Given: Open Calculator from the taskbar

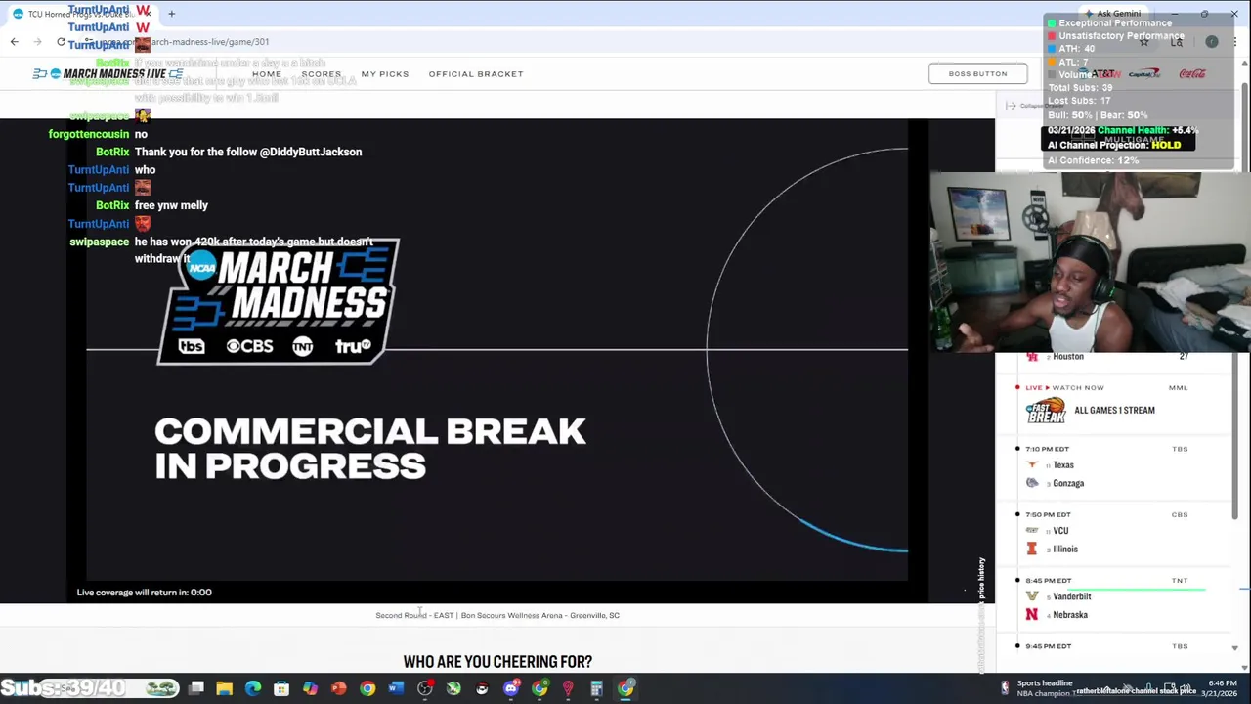Looking at the screenshot, I should point(596,688).
